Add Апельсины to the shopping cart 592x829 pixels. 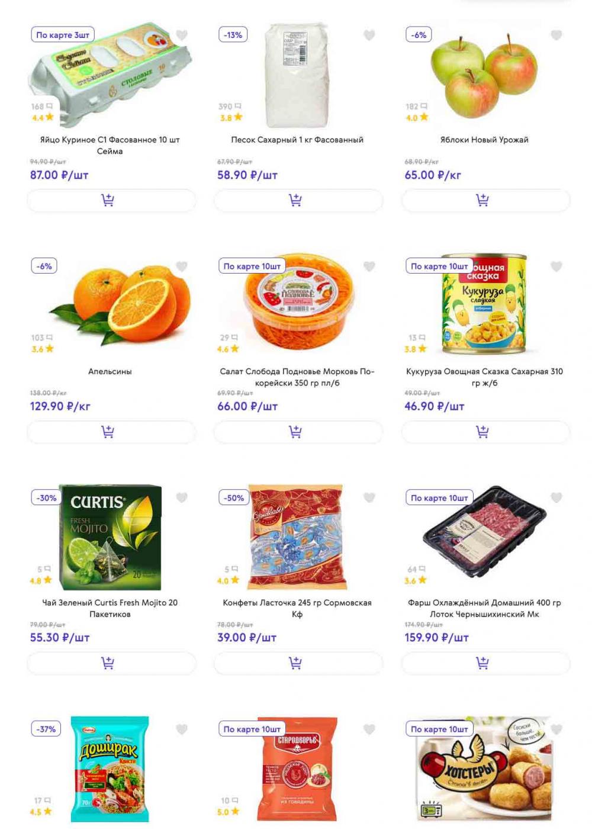point(111,432)
